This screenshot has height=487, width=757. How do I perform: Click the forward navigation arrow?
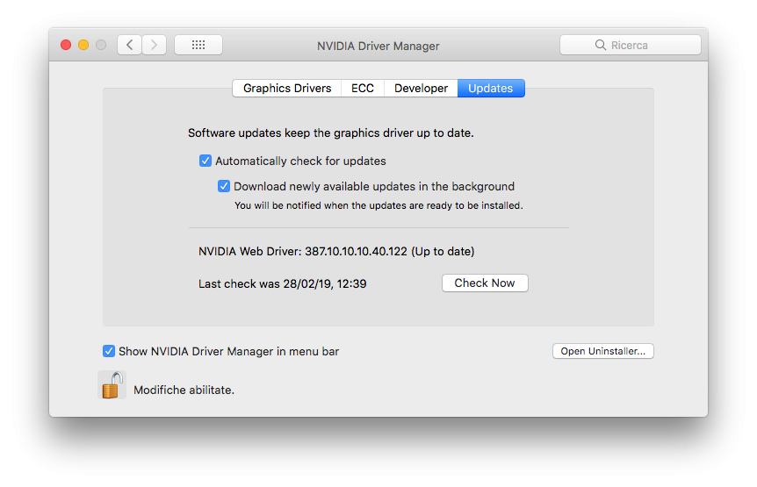pos(154,46)
